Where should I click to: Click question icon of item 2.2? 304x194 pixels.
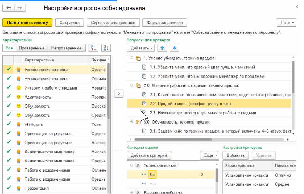coord(144,104)
